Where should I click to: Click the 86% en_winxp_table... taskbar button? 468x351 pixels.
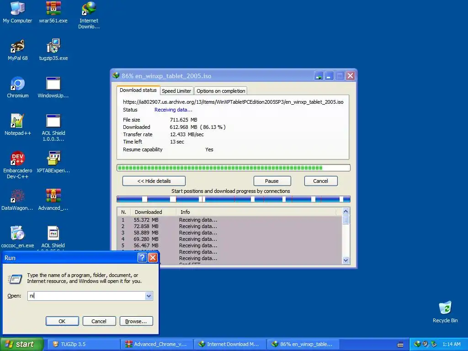pos(303,345)
